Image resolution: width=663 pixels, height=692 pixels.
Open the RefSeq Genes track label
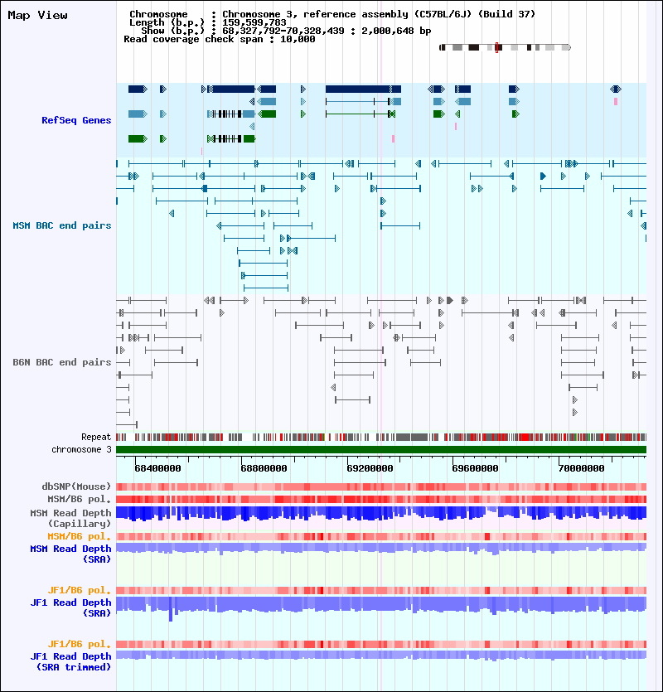[76, 120]
